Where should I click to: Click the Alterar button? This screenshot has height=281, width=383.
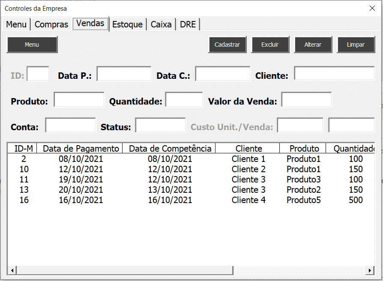click(x=313, y=45)
